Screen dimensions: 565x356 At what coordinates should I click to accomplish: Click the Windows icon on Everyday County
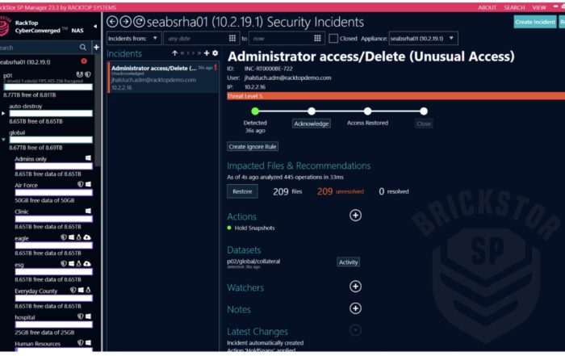click(x=81, y=290)
